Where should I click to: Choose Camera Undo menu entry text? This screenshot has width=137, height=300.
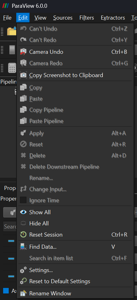[46, 52]
